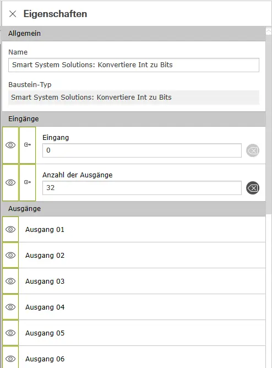Clear the Anzahl der Ausgänge value with dark backspace icon
272x368 pixels.
253,188
